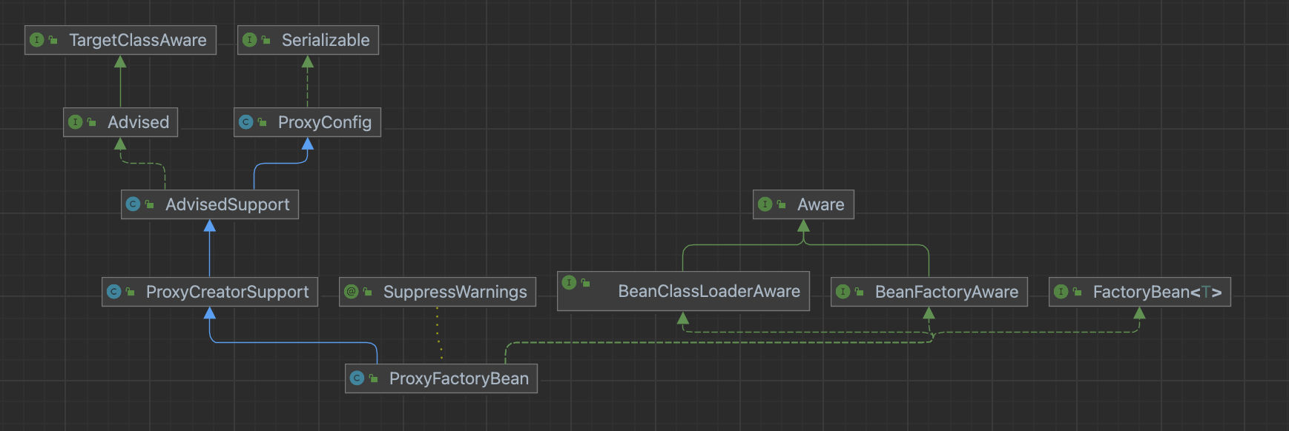The width and height of the screenshot is (1289, 431).
Task: Click the public lock icon on Serializable node
Action: click(266, 40)
